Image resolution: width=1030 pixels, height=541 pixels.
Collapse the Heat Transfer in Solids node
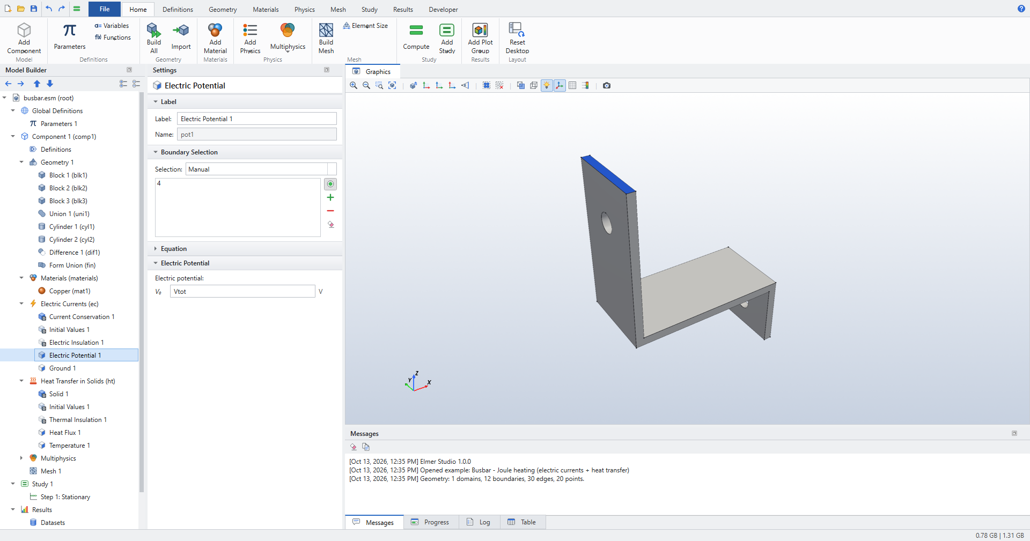(x=21, y=381)
